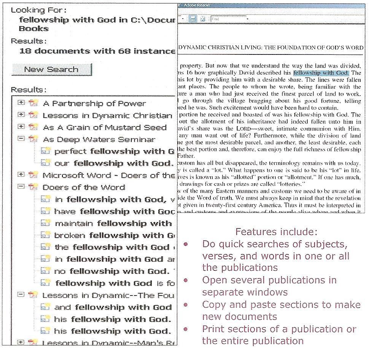This screenshot has height=350, width=369.
Task: Open the 'perfect fellowship with G' result text
Action: (x=115, y=151)
